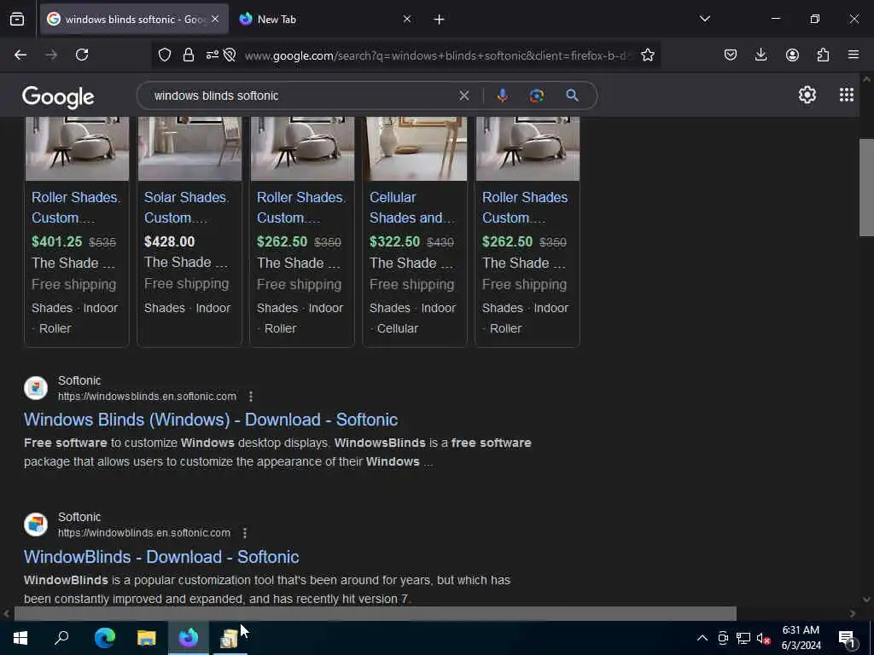Click the vertical page scrollbar thumb
This screenshot has height=655, width=874.
click(x=865, y=188)
